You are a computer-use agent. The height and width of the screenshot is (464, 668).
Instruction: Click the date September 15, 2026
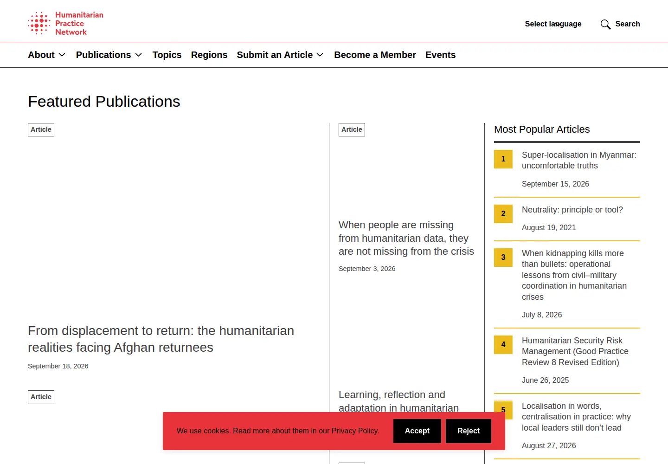[x=555, y=184]
